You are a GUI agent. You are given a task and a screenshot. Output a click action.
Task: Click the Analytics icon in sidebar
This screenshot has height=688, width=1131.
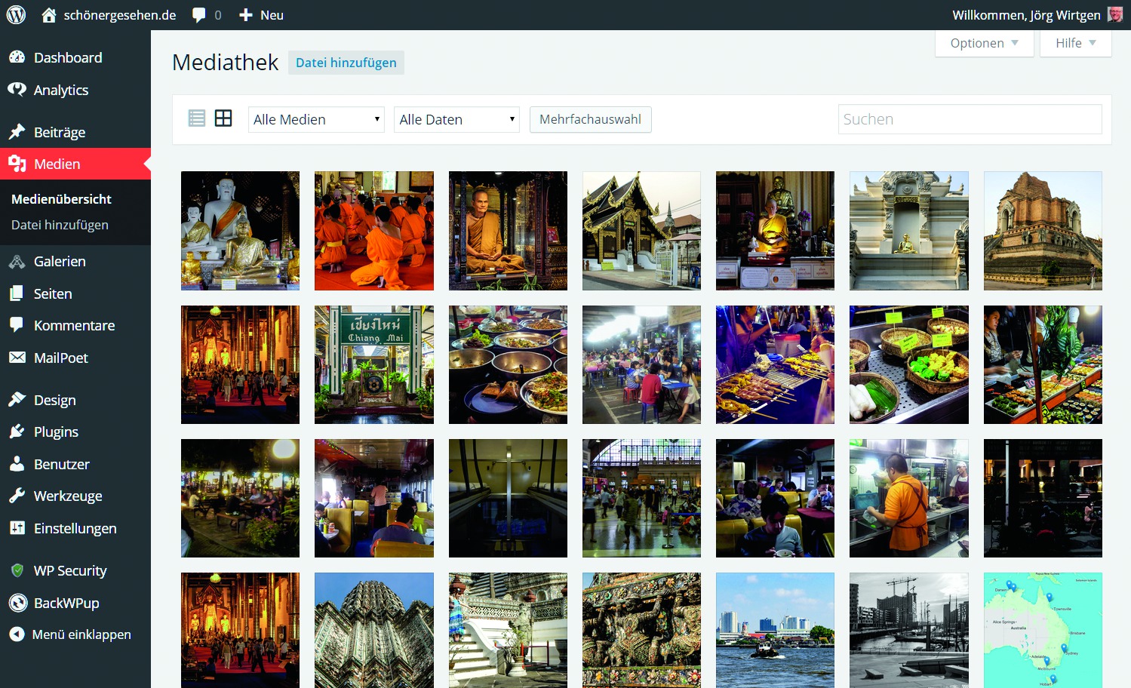17,90
